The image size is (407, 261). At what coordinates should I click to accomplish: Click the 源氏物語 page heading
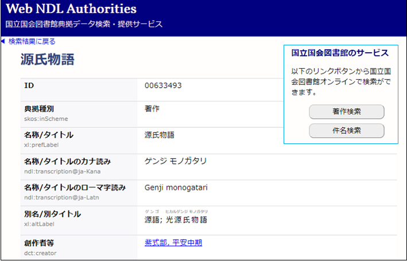(47, 60)
